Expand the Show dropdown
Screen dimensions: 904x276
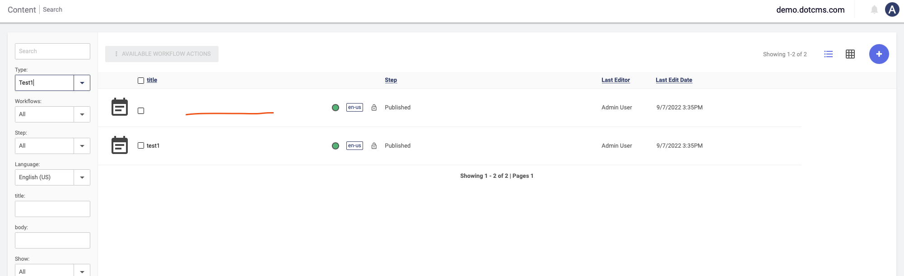(82, 271)
